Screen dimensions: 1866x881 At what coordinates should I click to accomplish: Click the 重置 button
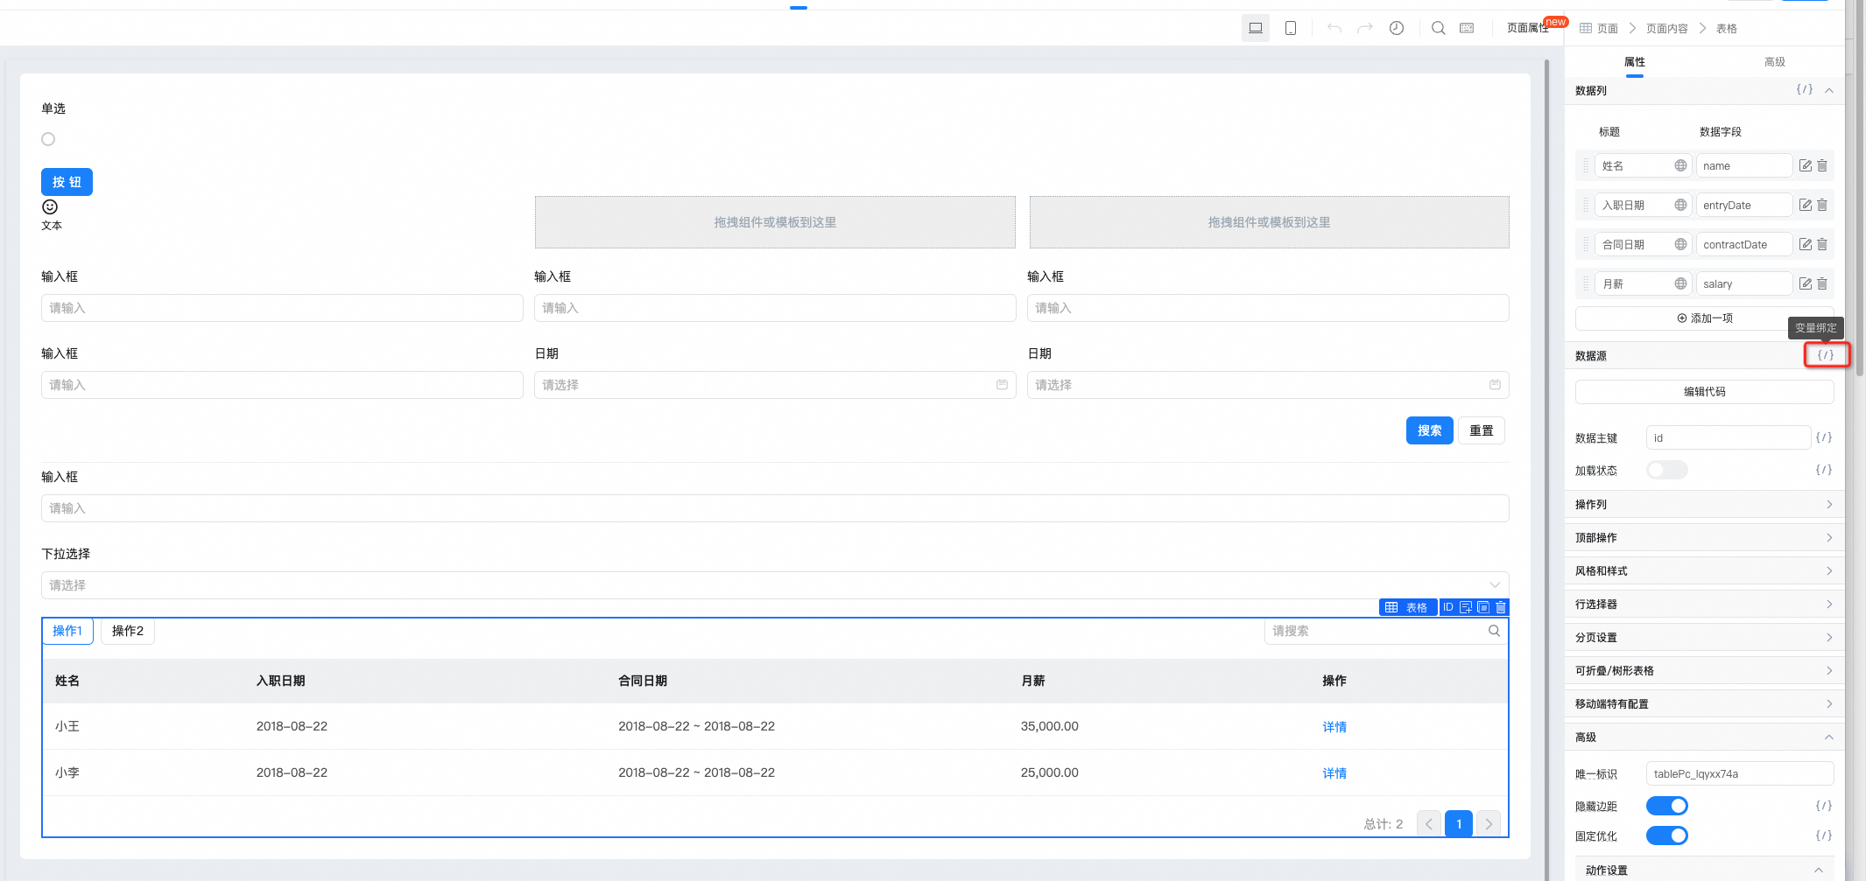tap(1482, 430)
